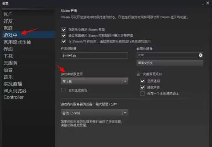Click the arrow of the FPS position combo box
The image size is (212, 147).
(125, 81)
